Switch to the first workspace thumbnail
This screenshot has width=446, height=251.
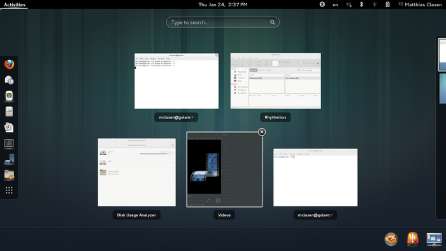[x=442, y=55]
